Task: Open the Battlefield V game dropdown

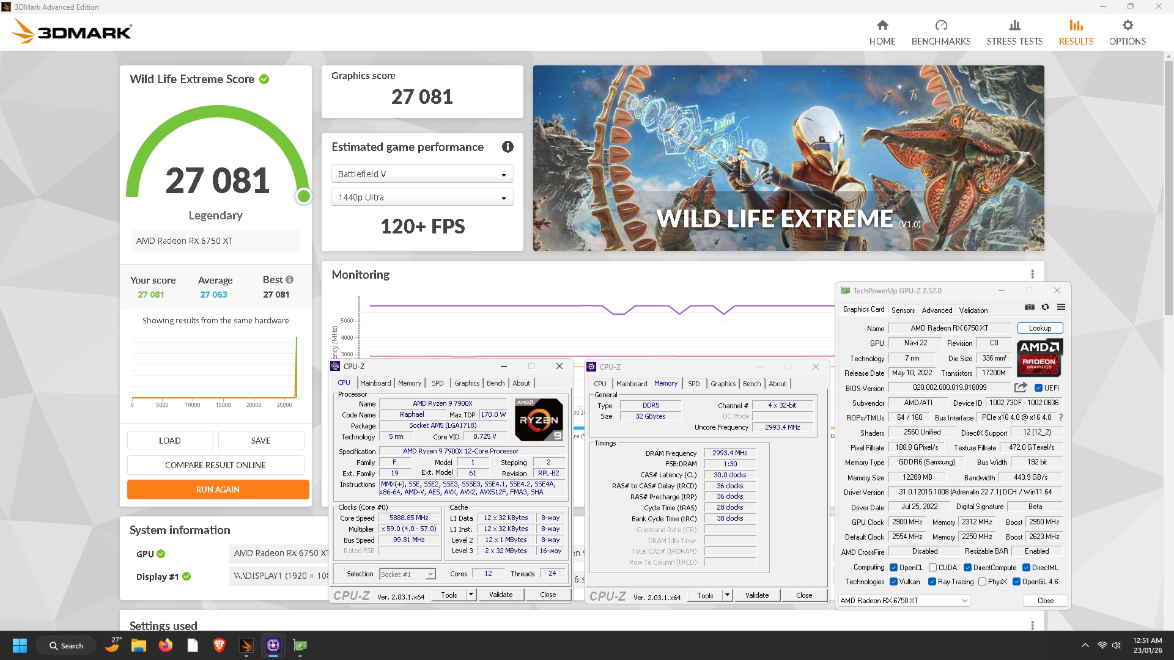Action: point(422,174)
